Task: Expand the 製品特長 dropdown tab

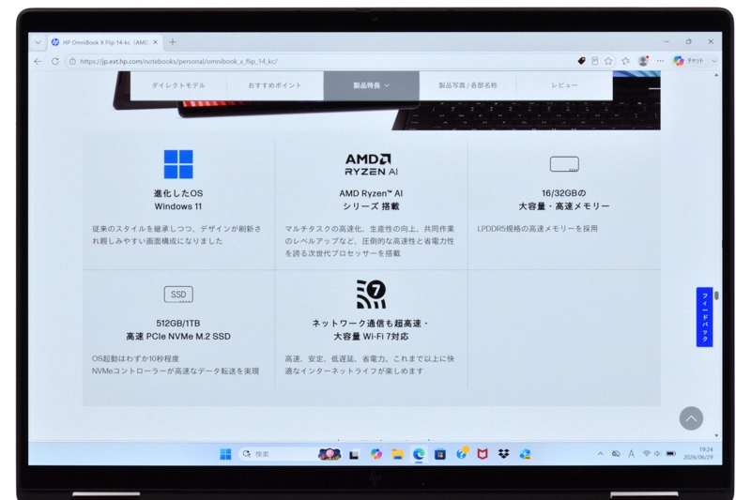Action: [371, 85]
